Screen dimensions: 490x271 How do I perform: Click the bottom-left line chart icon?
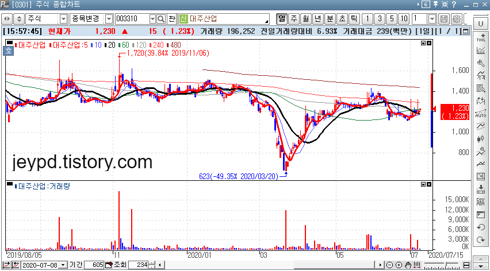(6, 265)
